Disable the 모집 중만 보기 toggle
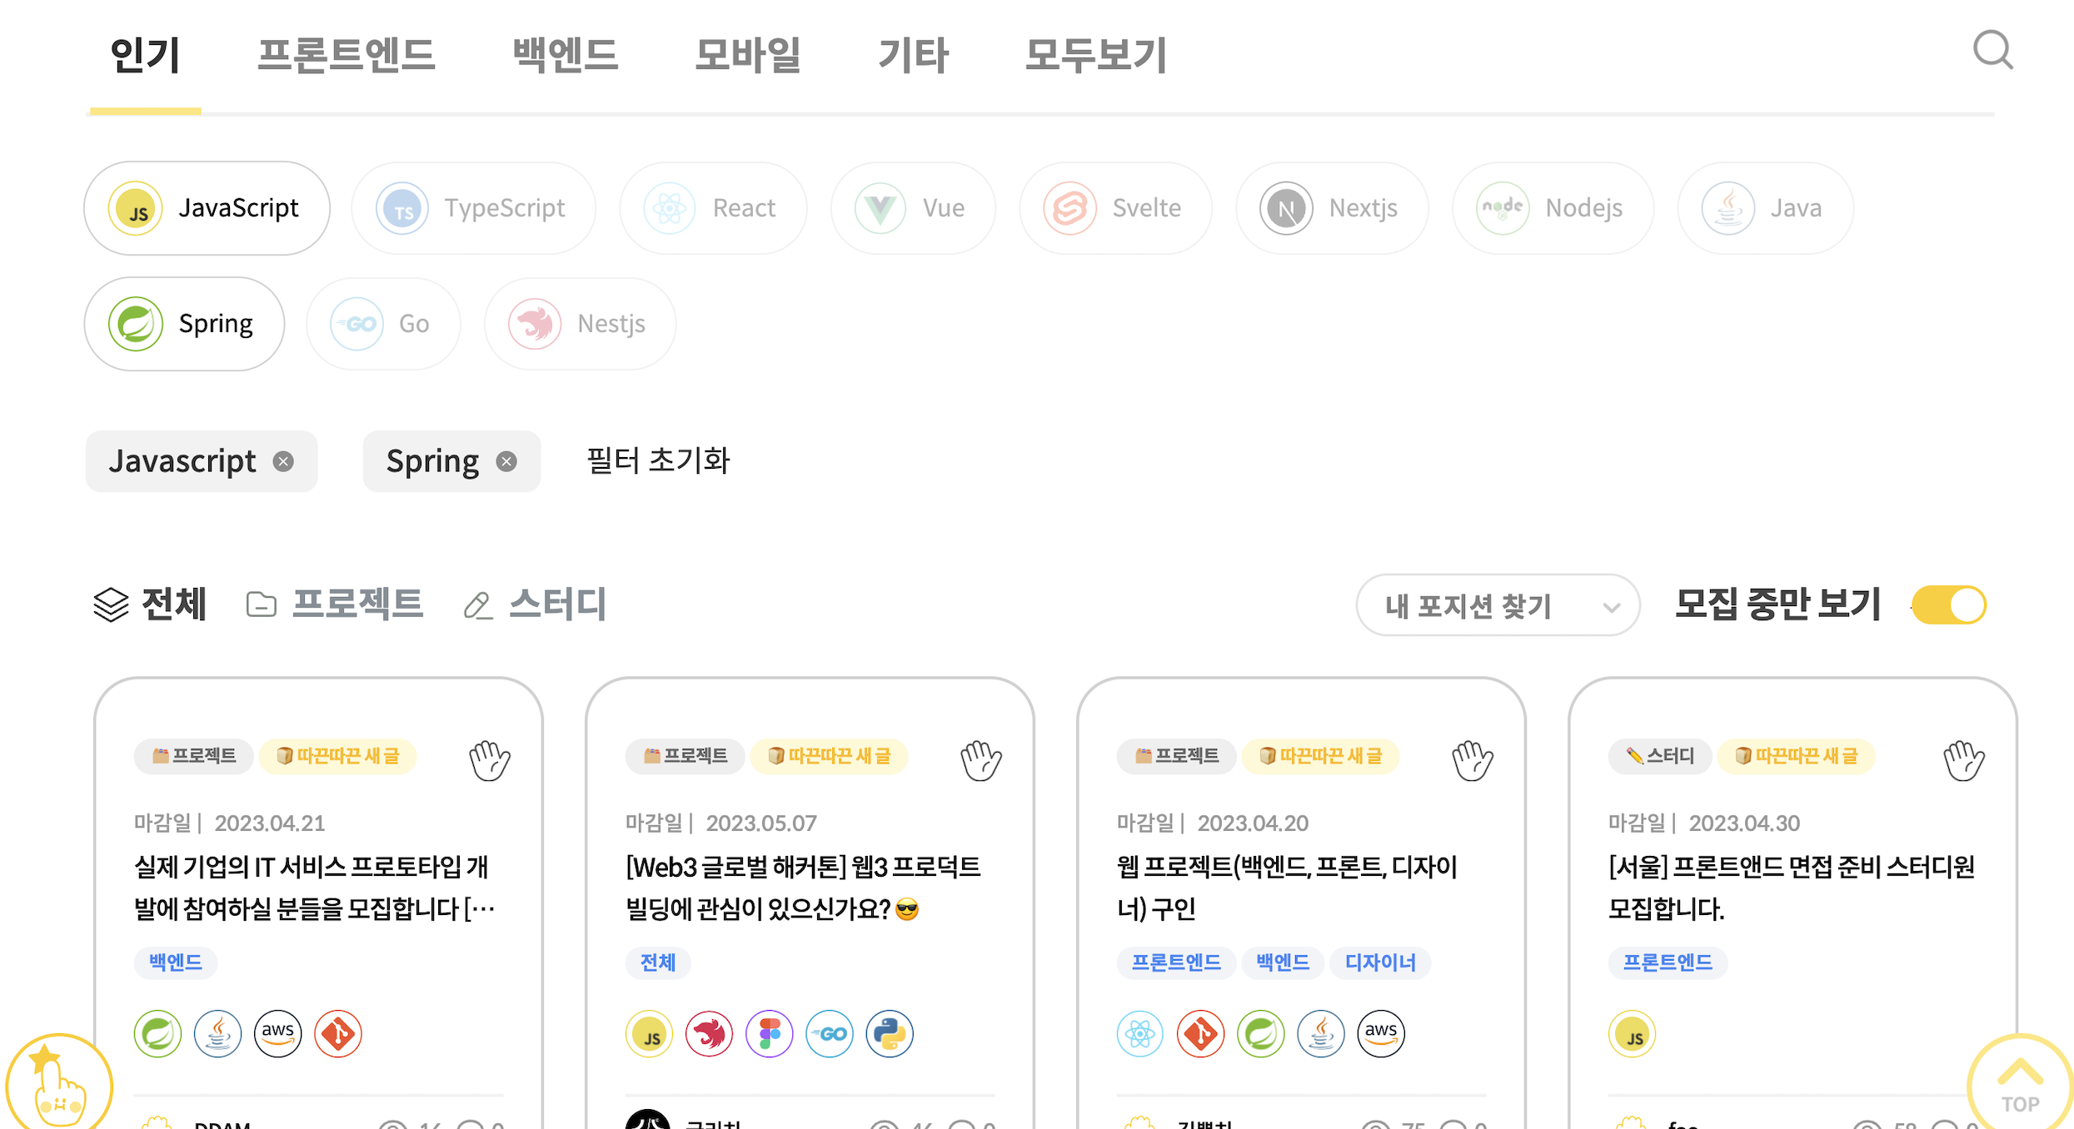 click(1947, 605)
